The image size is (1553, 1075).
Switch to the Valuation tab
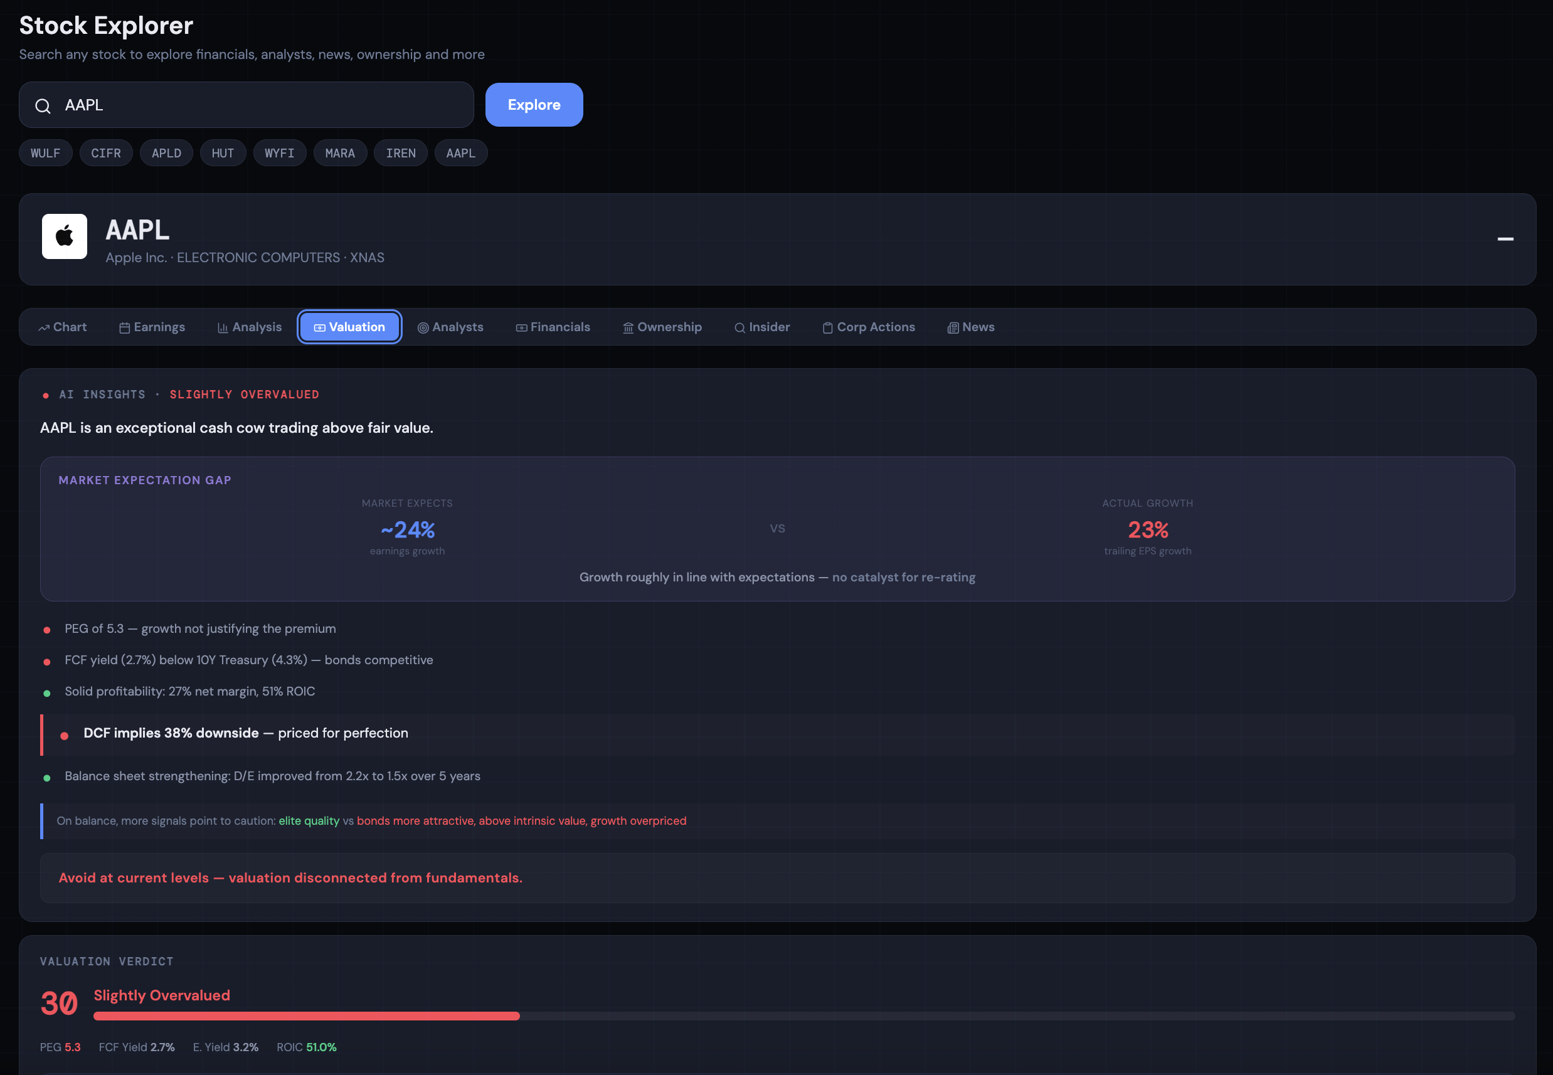click(x=349, y=327)
